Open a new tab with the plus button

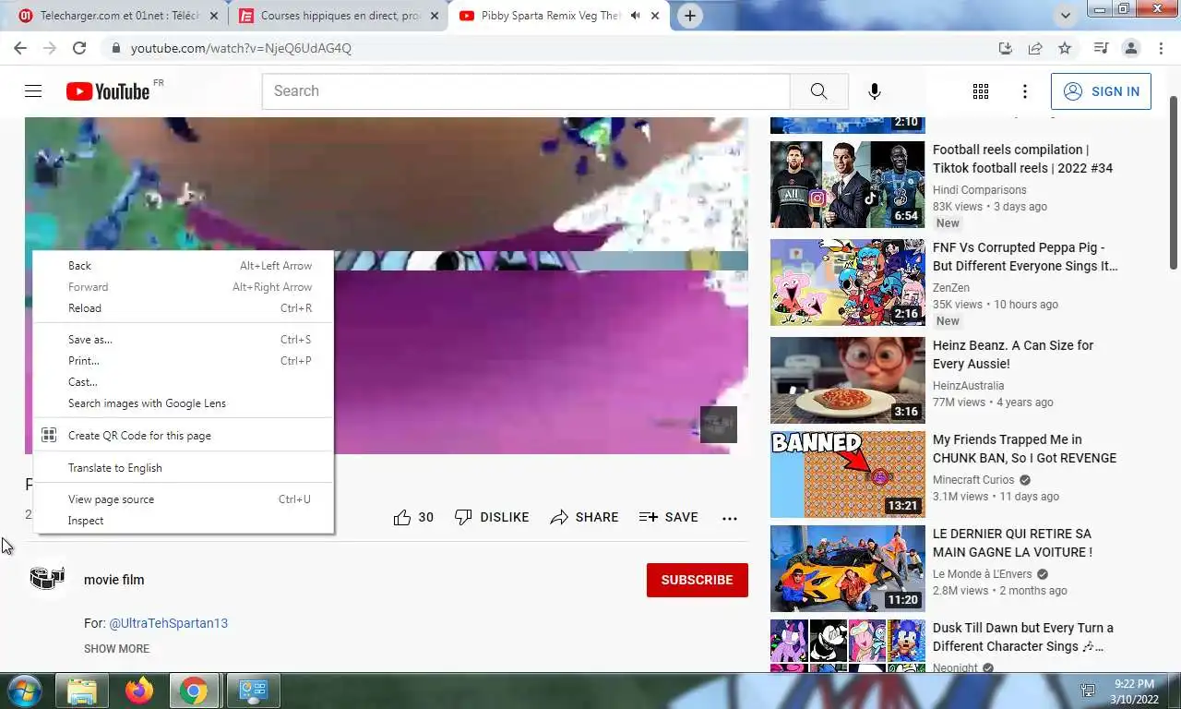[689, 16]
